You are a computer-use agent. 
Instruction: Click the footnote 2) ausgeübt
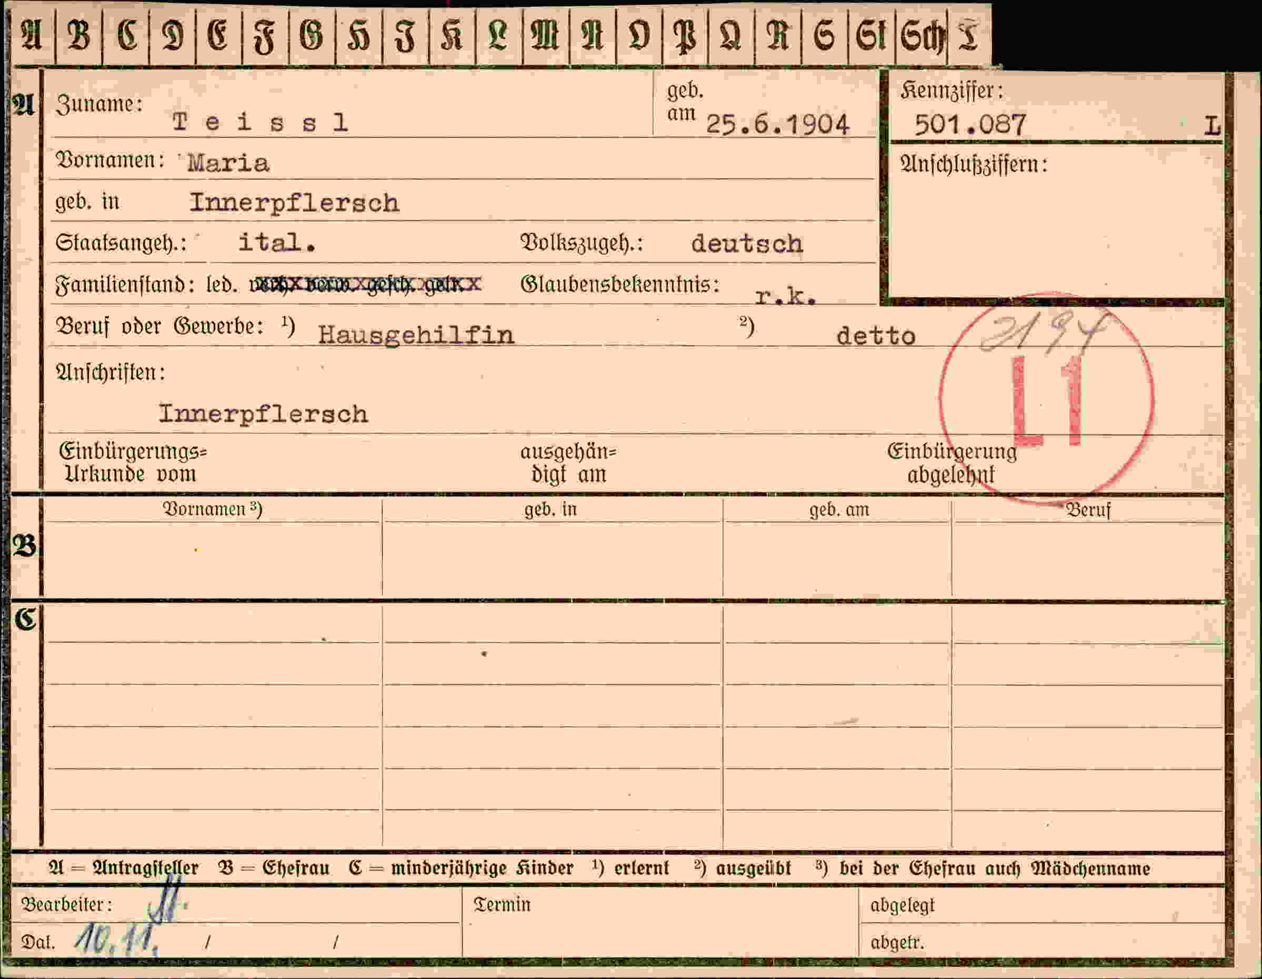(743, 868)
